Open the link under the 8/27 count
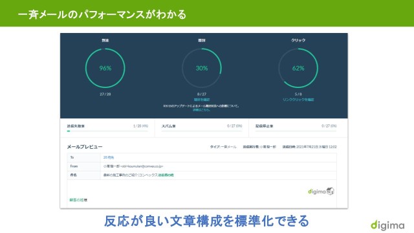Viewport: 414px width, 233px height. (202, 100)
